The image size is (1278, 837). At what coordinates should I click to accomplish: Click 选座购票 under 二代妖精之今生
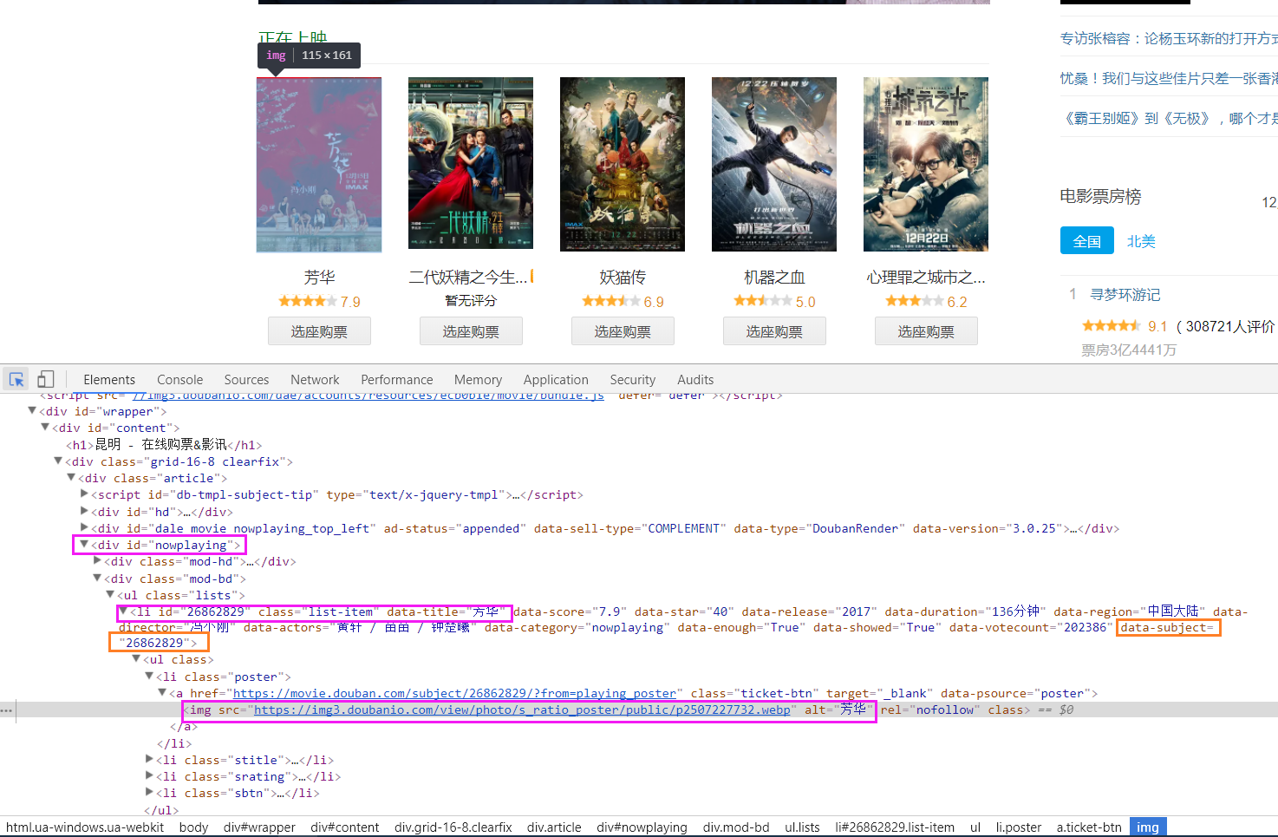tap(471, 331)
